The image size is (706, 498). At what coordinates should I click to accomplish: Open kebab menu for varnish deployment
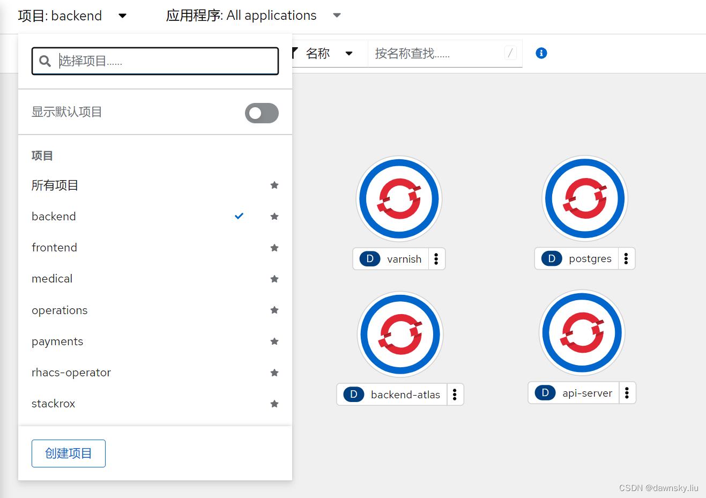[436, 259]
